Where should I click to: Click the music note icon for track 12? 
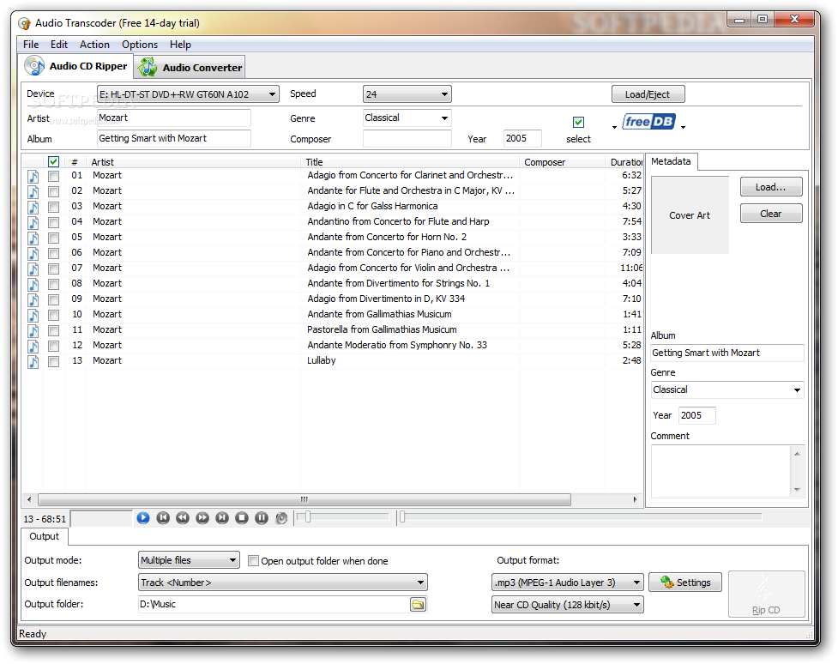[33, 347]
